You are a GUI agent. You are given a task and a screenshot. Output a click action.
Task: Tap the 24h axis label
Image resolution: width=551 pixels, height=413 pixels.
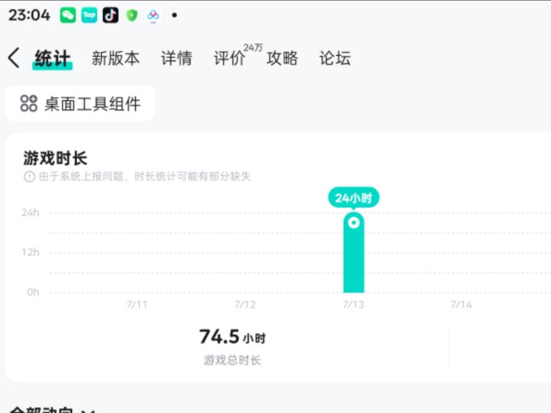(30, 213)
